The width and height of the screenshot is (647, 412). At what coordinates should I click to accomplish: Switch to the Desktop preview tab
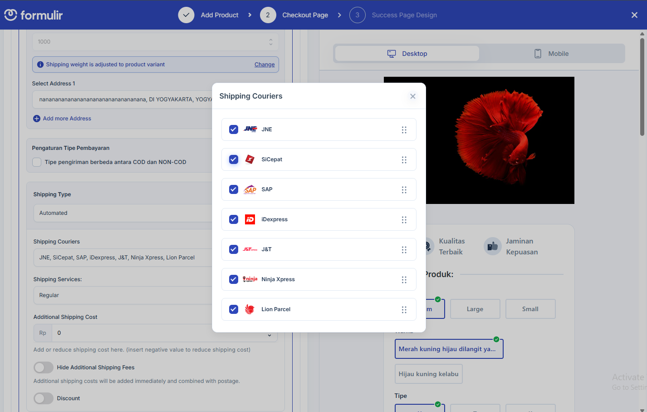(x=407, y=54)
